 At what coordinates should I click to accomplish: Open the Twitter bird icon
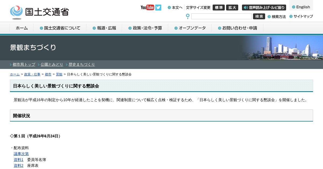(x=158, y=8)
